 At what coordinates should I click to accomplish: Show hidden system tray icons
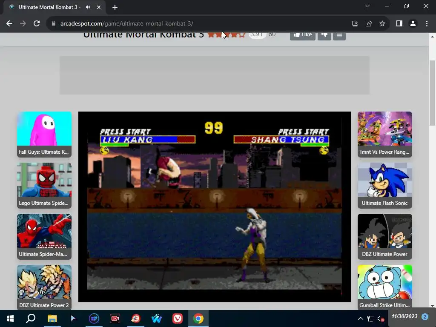point(360,318)
